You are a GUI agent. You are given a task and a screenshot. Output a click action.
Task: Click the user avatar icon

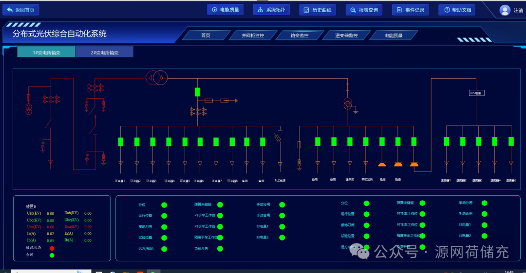505,10
